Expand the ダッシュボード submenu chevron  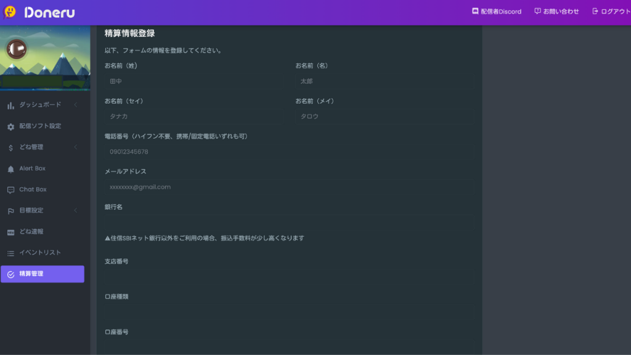click(76, 105)
